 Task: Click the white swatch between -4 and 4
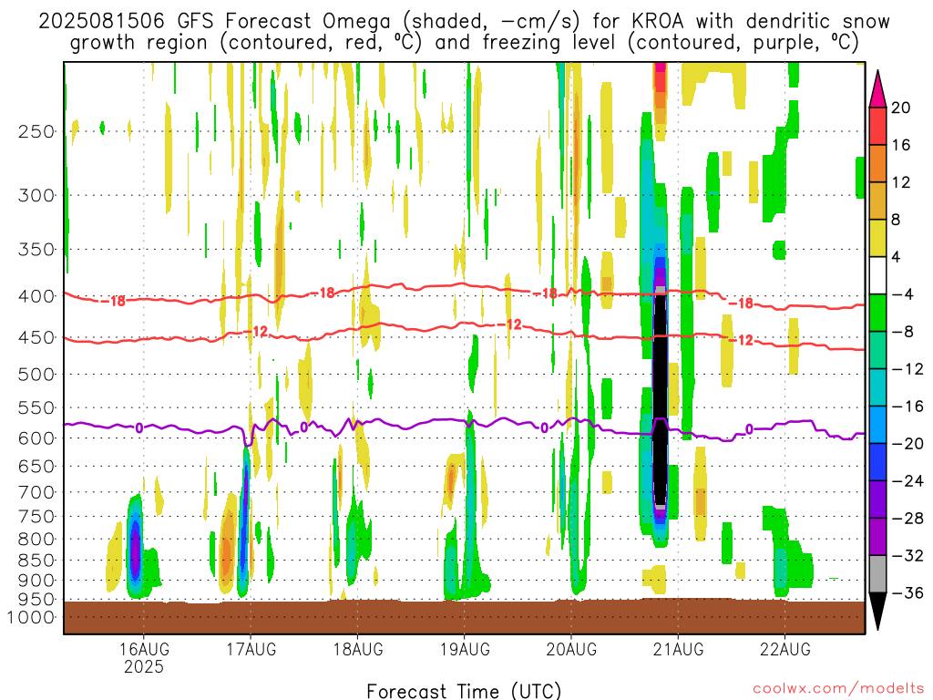(x=877, y=275)
